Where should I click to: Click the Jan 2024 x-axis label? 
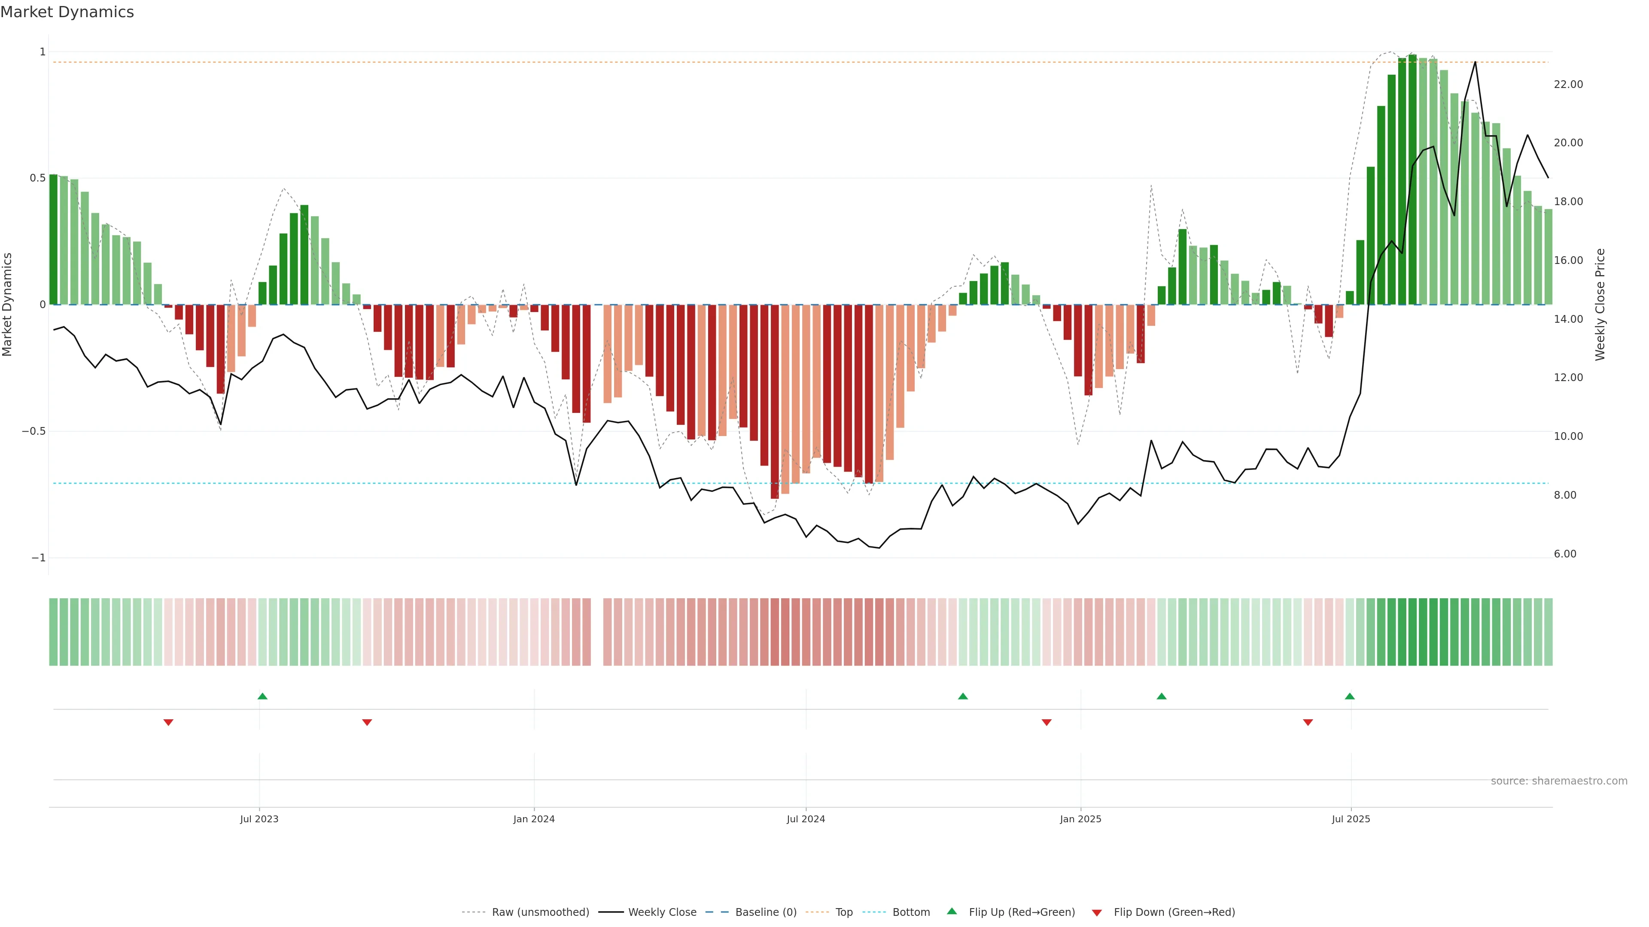point(534,819)
